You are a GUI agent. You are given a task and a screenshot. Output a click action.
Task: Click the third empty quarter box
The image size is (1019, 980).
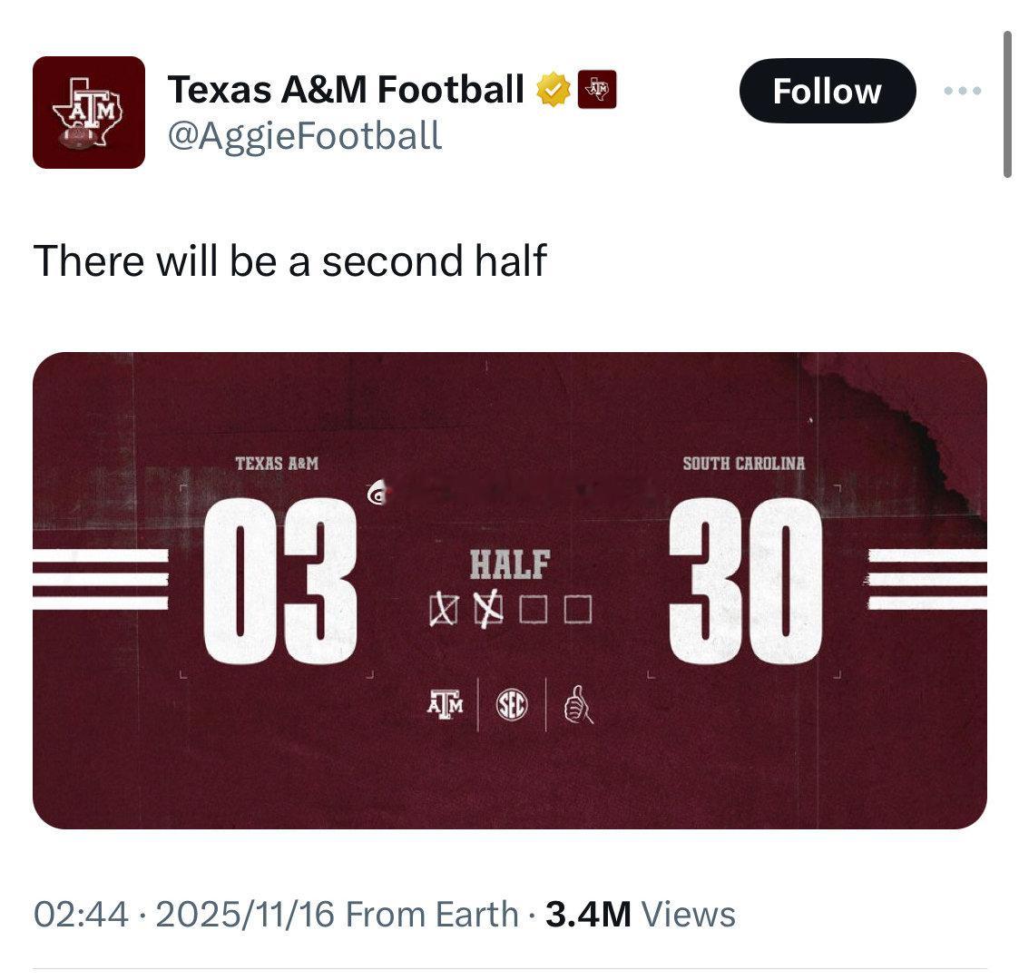click(533, 610)
